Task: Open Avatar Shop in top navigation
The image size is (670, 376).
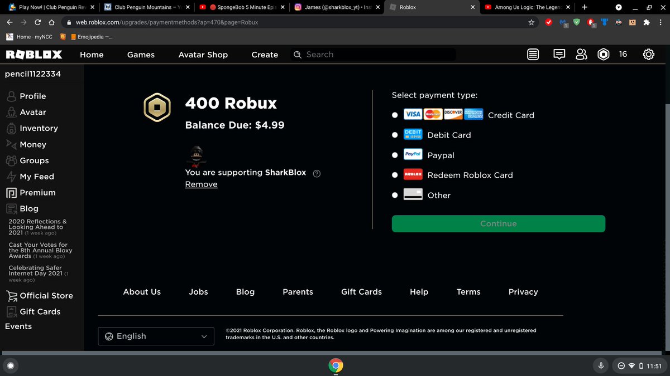Action: (x=203, y=55)
